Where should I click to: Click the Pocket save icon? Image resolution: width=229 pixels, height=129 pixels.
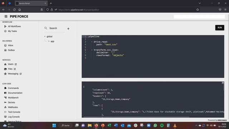coord(220,10)
